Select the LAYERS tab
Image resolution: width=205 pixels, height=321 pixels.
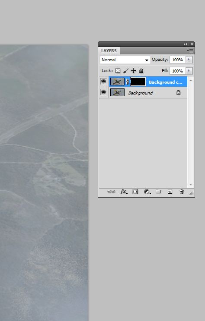click(109, 51)
